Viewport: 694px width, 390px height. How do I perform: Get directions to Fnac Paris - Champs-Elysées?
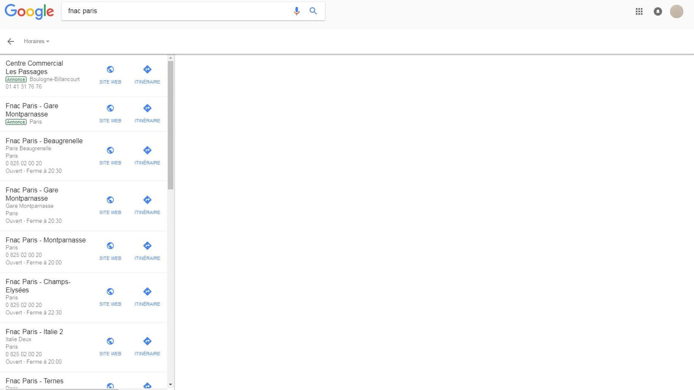[x=147, y=297]
